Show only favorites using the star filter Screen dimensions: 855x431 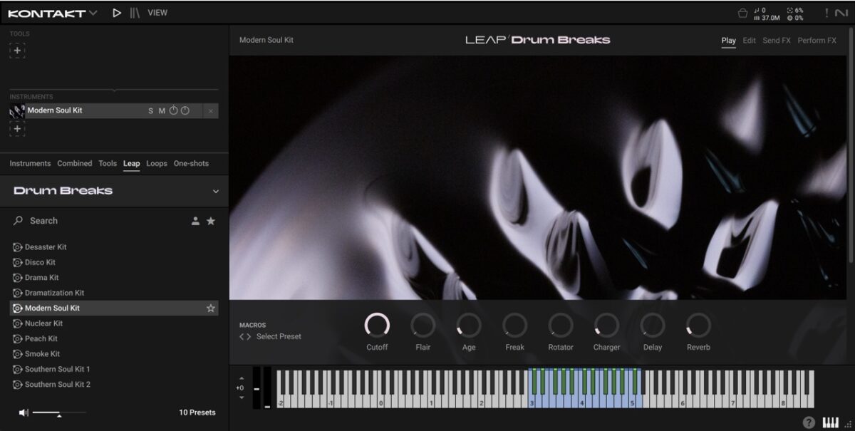(211, 221)
